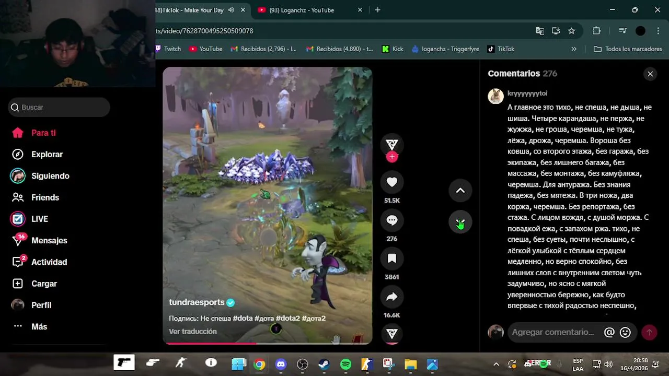This screenshot has height=376, width=669.
Task: Open Steam from the taskbar
Action: click(x=324, y=364)
